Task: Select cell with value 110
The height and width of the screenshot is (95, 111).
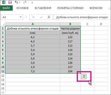Action: [x=70, y=54]
